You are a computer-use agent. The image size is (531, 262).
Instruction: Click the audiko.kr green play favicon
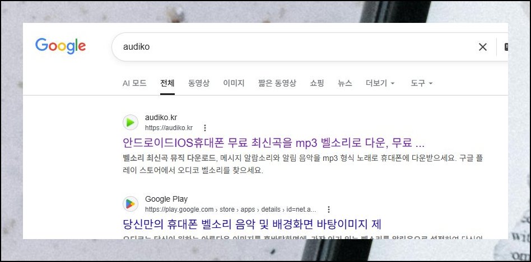[x=131, y=122]
